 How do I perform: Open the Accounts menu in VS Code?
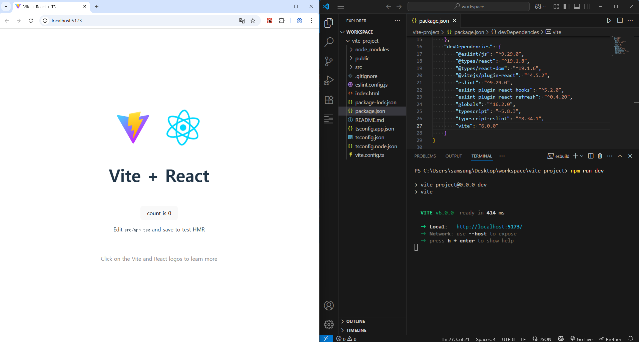click(329, 305)
